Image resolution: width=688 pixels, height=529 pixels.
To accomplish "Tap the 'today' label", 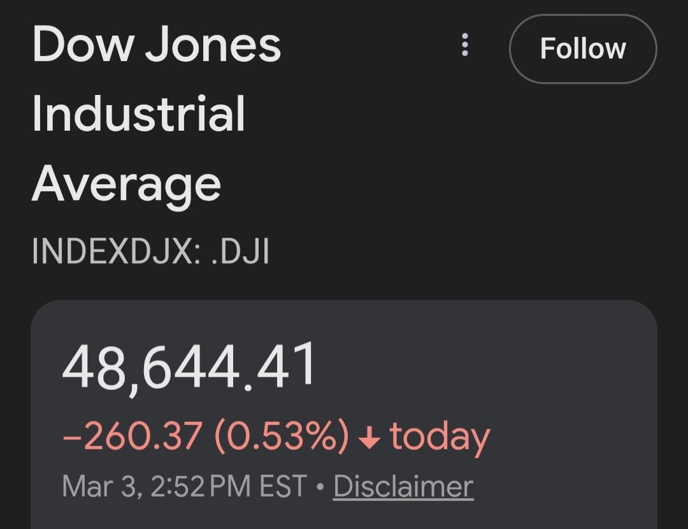I will pos(440,437).
